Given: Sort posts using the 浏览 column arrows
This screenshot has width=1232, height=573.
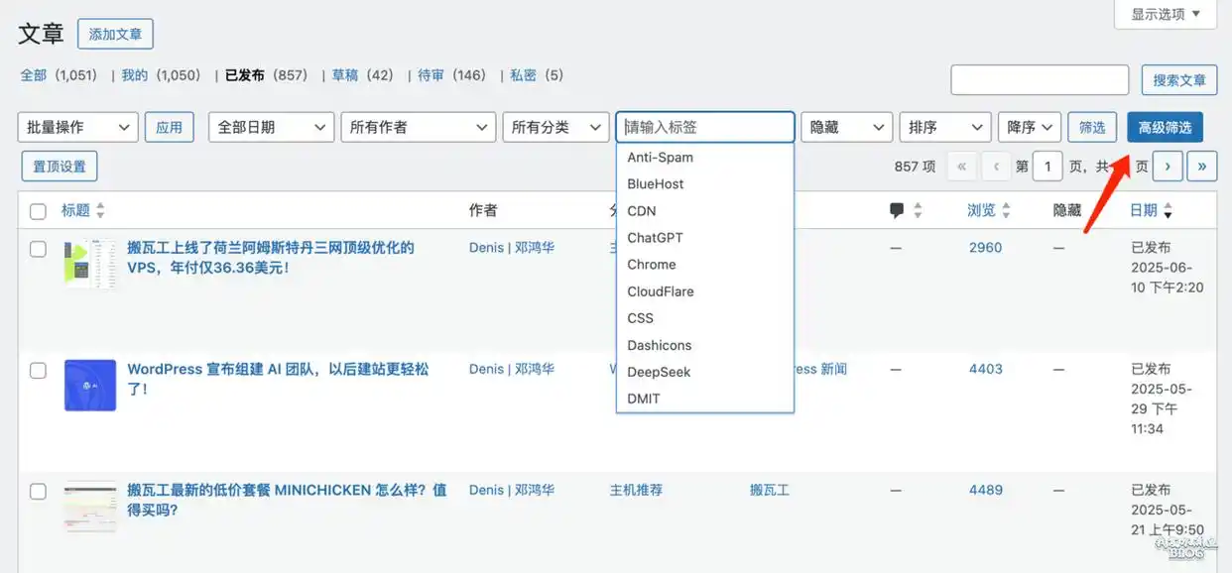Looking at the screenshot, I should coord(1008,209).
